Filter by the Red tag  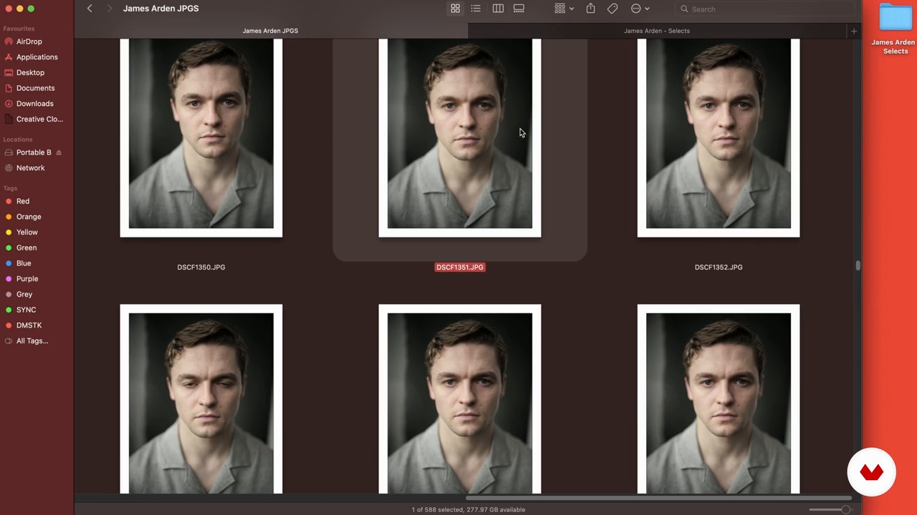(23, 201)
